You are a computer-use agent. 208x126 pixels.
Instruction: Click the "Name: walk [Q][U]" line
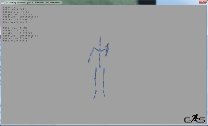point(16,9)
